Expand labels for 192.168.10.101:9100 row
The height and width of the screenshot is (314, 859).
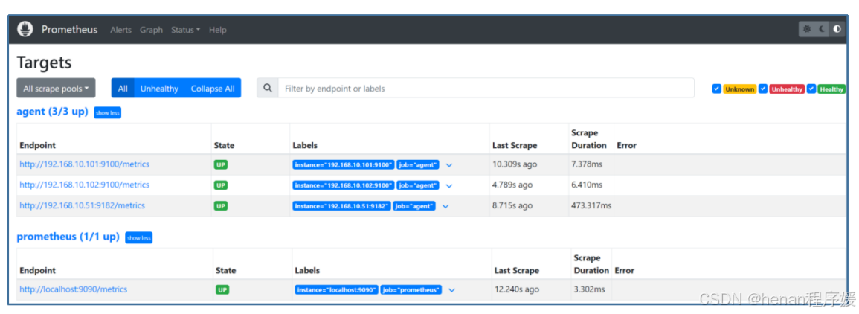coord(449,165)
